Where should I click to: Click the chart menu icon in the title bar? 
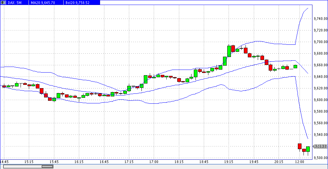tap(3, 2)
